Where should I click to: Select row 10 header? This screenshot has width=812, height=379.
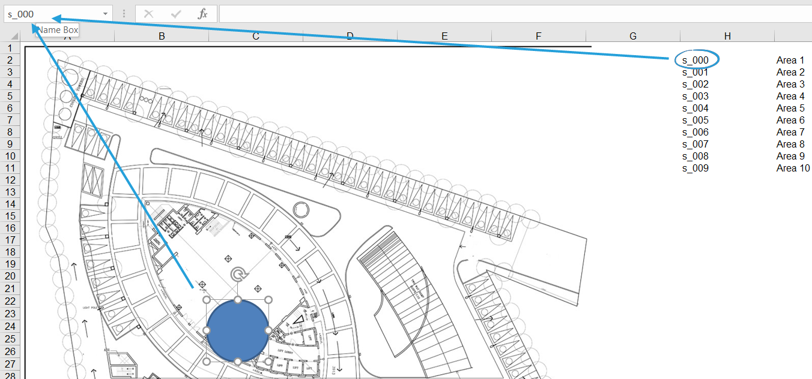[x=10, y=156]
